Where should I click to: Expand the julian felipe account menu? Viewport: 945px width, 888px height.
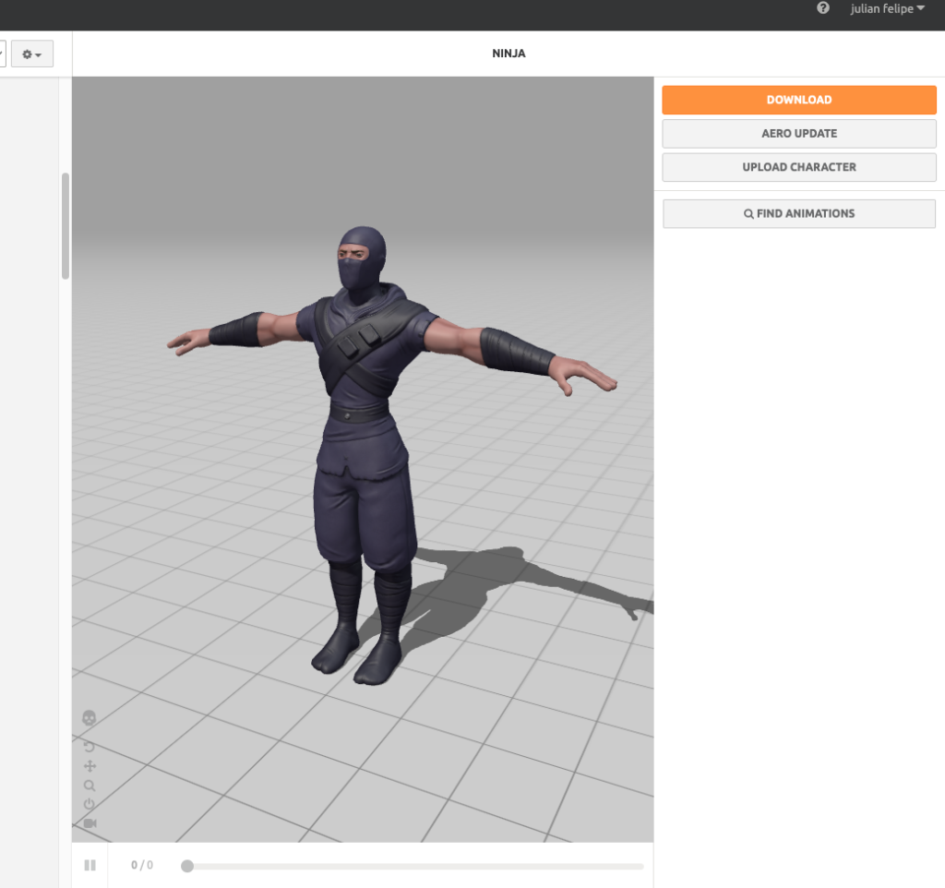(887, 8)
